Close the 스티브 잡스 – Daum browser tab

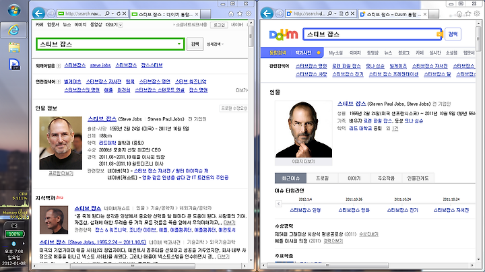pyautogui.click(x=425, y=14)
